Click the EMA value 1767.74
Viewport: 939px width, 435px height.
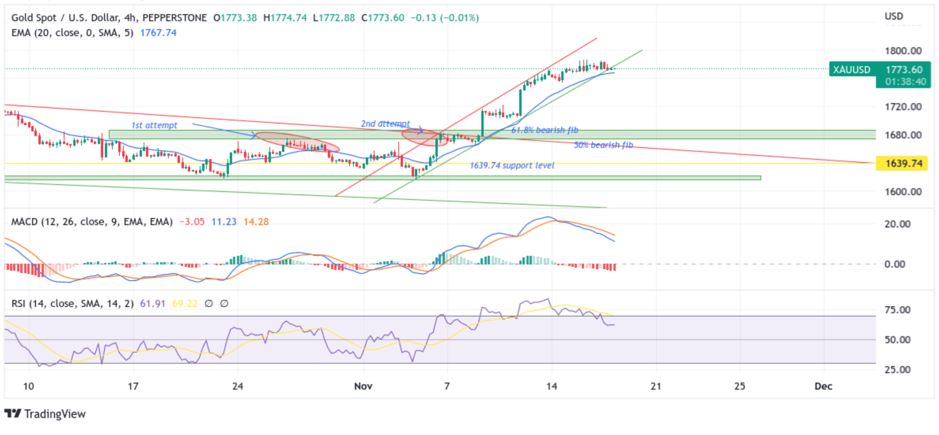[x=158, y=33]
